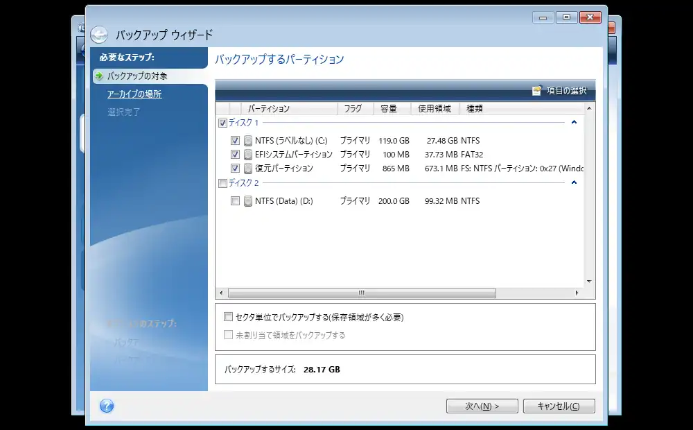
Task: Click the down arrow of the vertical scrollbar
Action: click(589, 282)
